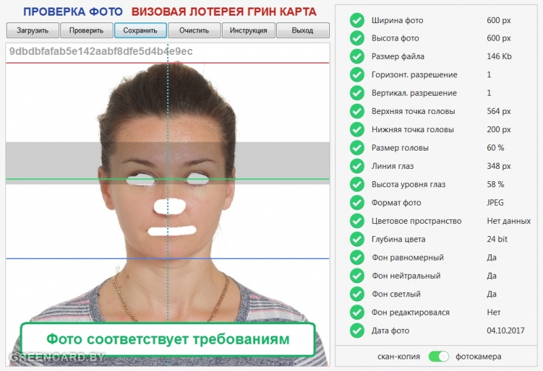The height and width of the screenshot is (371, 543).
Task: Click the green checkmark beside Размер файла
Action: [x=357, y=56]
